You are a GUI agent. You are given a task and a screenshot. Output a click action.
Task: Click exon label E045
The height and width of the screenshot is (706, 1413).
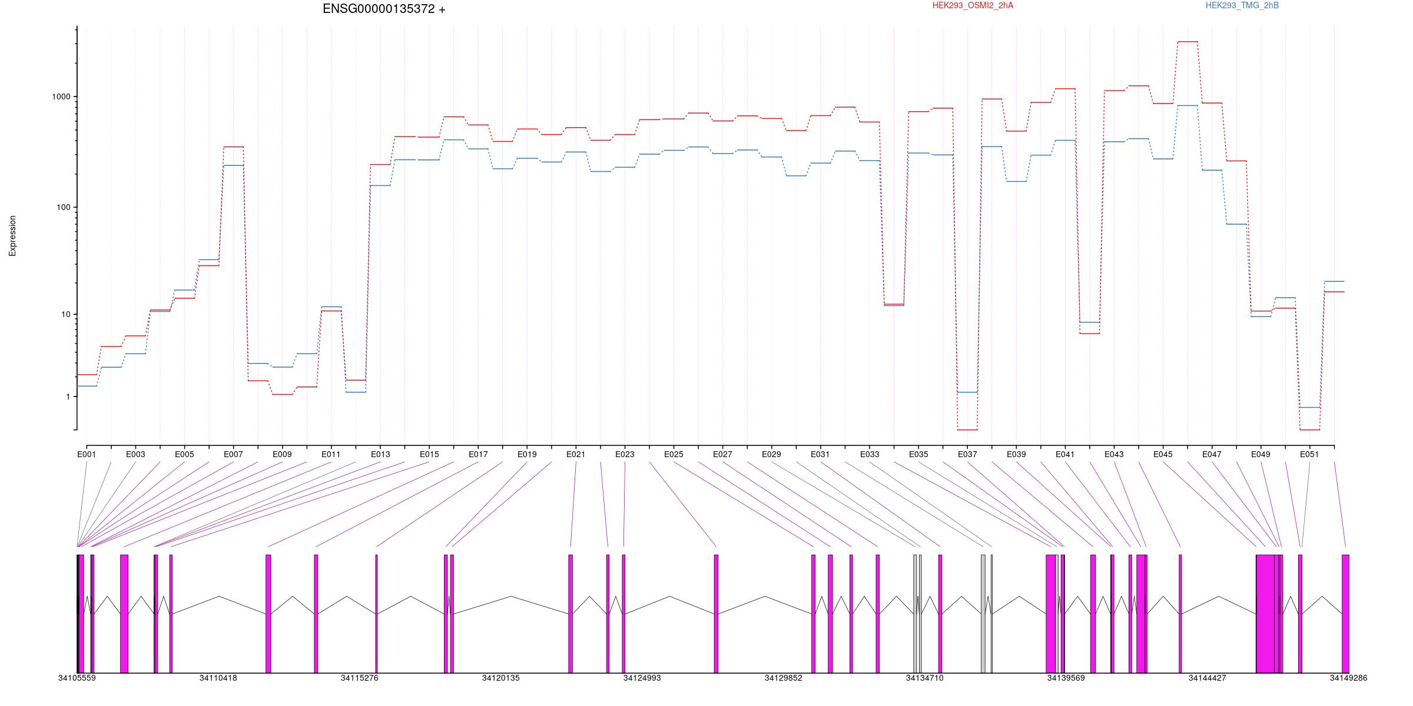click(x=1163, y=454)
